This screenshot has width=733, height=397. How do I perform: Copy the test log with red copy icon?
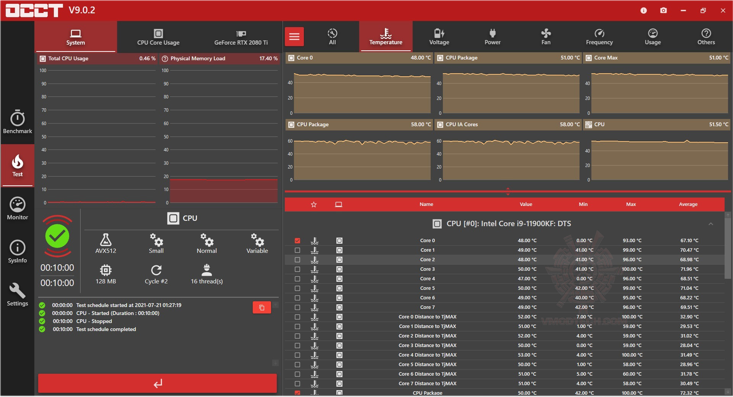click(x=262, y=307)
